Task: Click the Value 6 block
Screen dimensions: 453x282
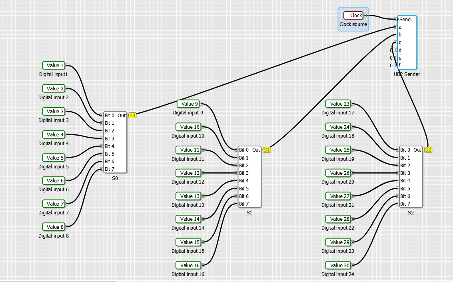Action: (54, 180)
